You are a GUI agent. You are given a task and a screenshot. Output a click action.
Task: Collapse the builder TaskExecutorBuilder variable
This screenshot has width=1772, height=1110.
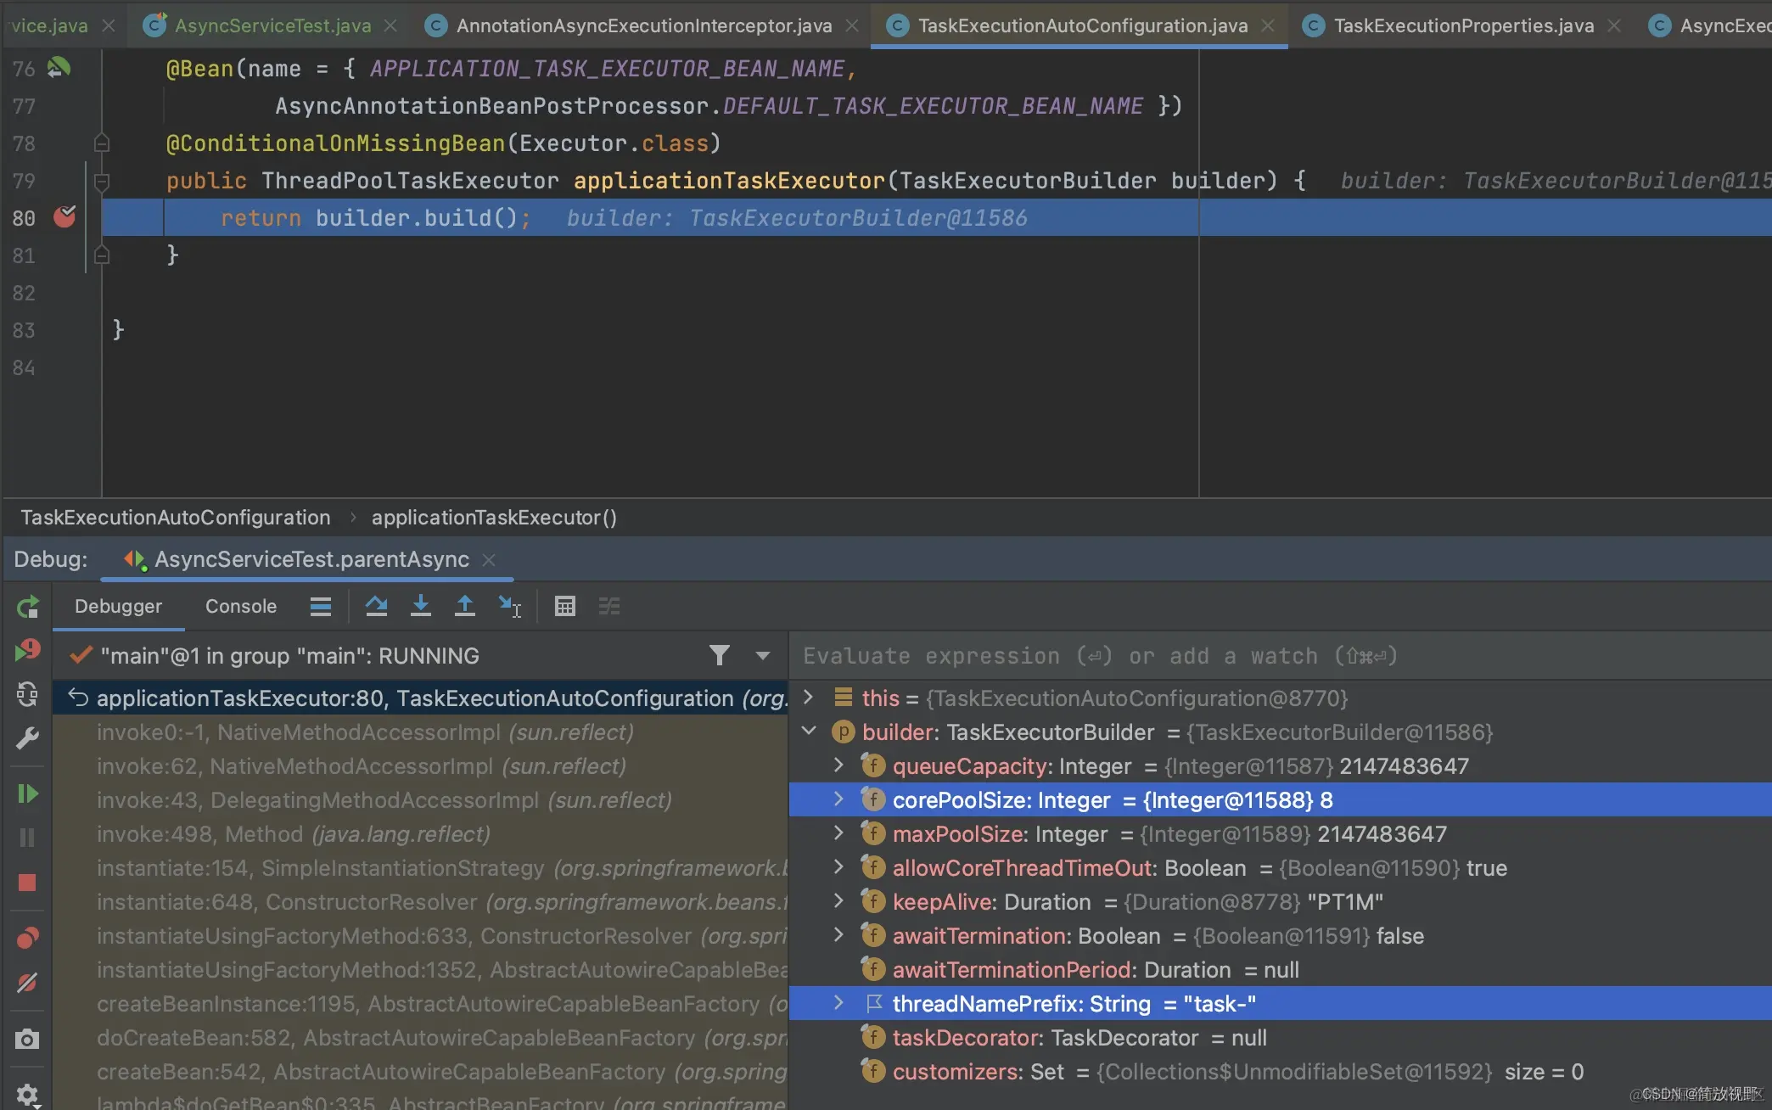(x=808, y=731)
